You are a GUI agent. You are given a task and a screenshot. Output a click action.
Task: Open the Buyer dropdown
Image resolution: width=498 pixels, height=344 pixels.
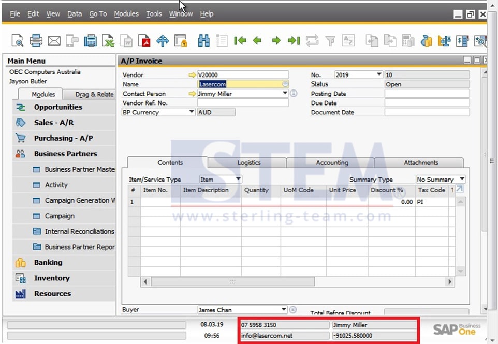click(284, 309)
